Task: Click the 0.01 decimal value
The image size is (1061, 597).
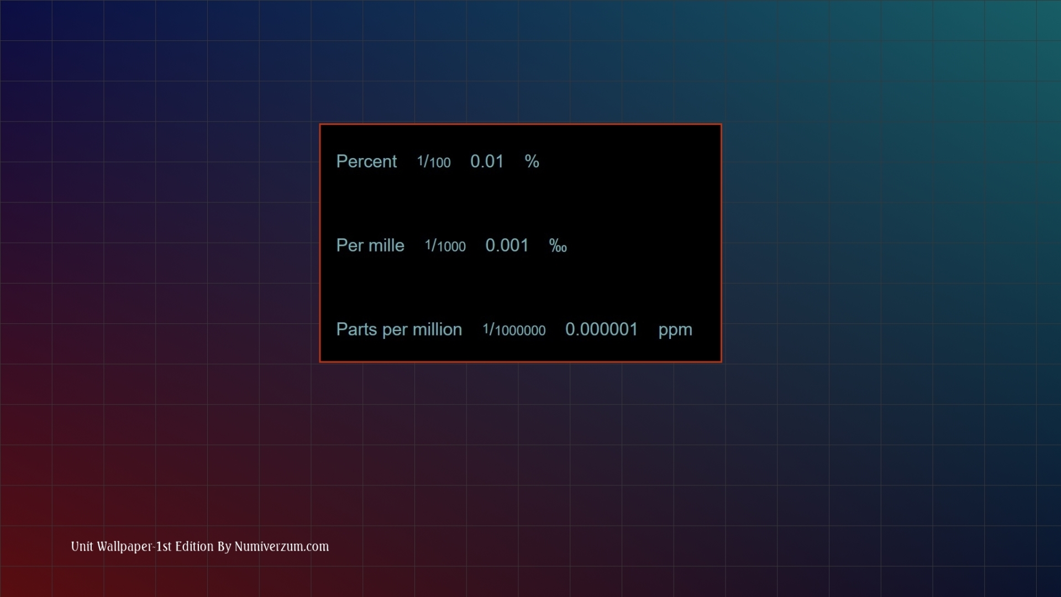Action: [487, 161]
